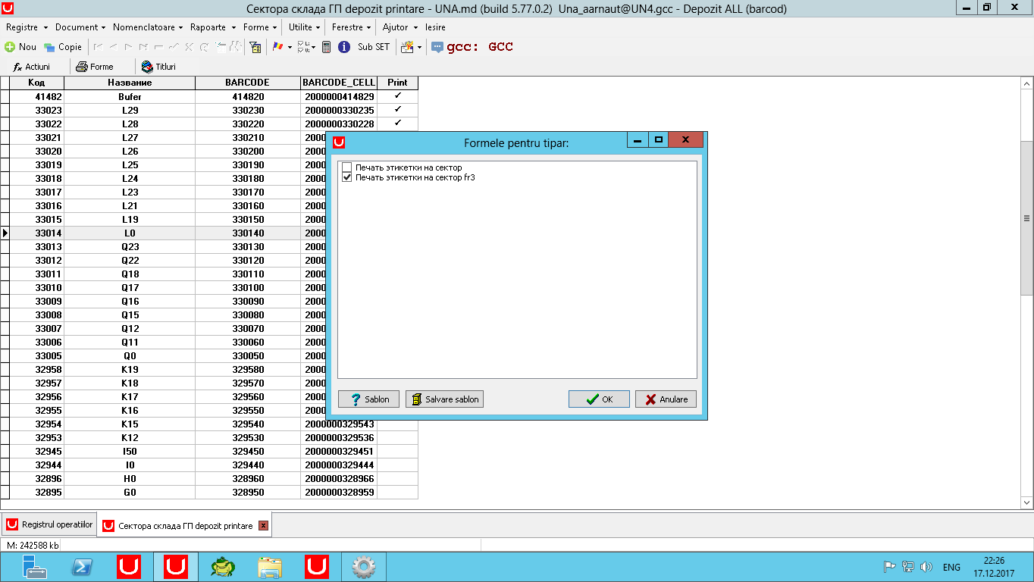Launch PowerShell from the taskbar
This screenshot has height=582, width=1034.
click(82, 567)
